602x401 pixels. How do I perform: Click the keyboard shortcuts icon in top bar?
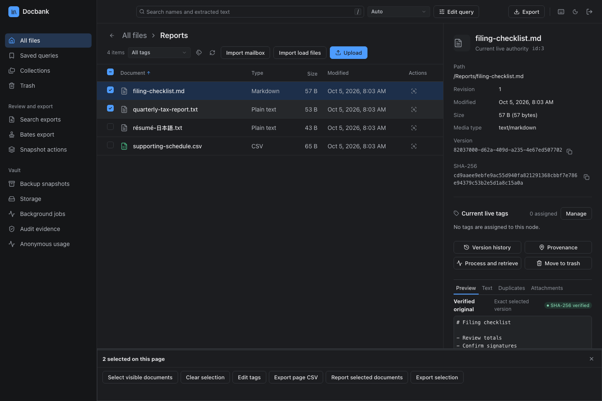561,12
